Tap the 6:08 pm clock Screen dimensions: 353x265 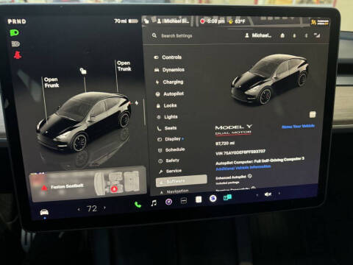point(215,21)
